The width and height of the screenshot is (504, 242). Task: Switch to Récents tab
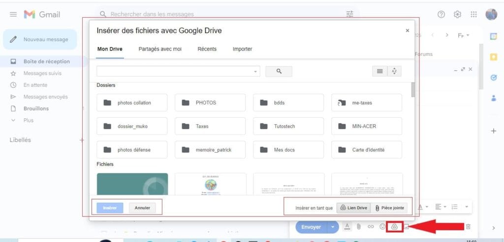click(x=207, y=49)
